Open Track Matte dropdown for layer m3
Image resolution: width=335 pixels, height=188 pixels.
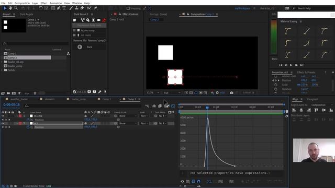click(163, 123)
